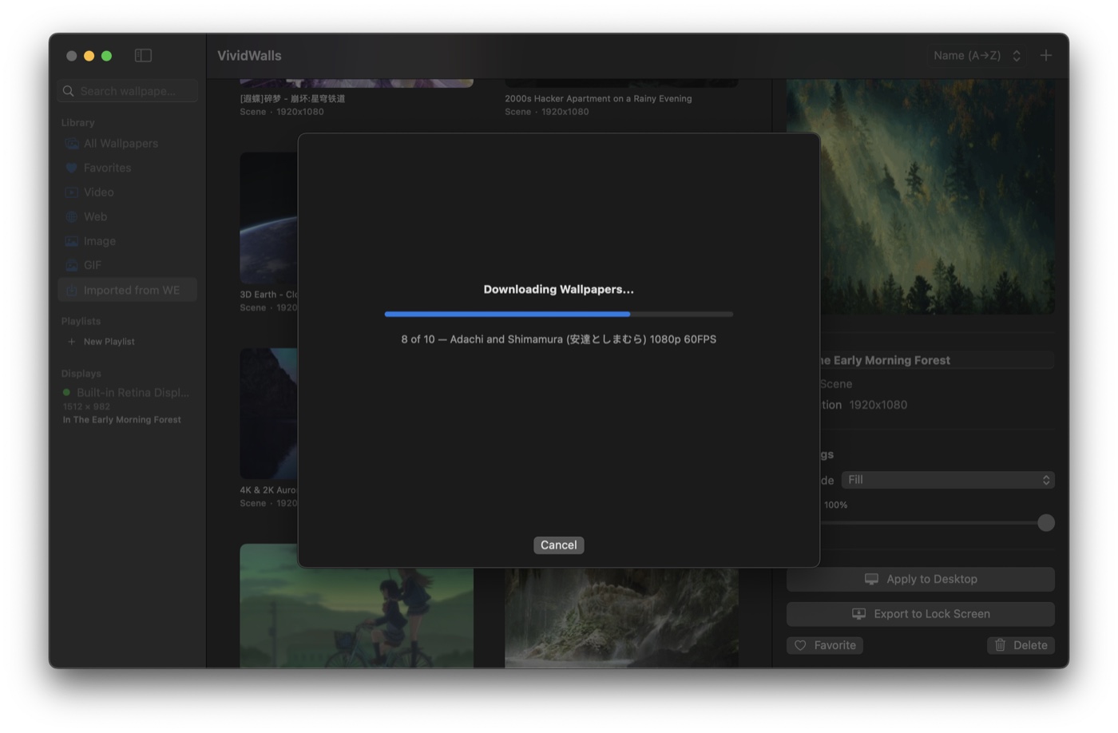Select the 3D Earth wallpaper thumbnail
The image size is (1118, 733).
point(269,218)
